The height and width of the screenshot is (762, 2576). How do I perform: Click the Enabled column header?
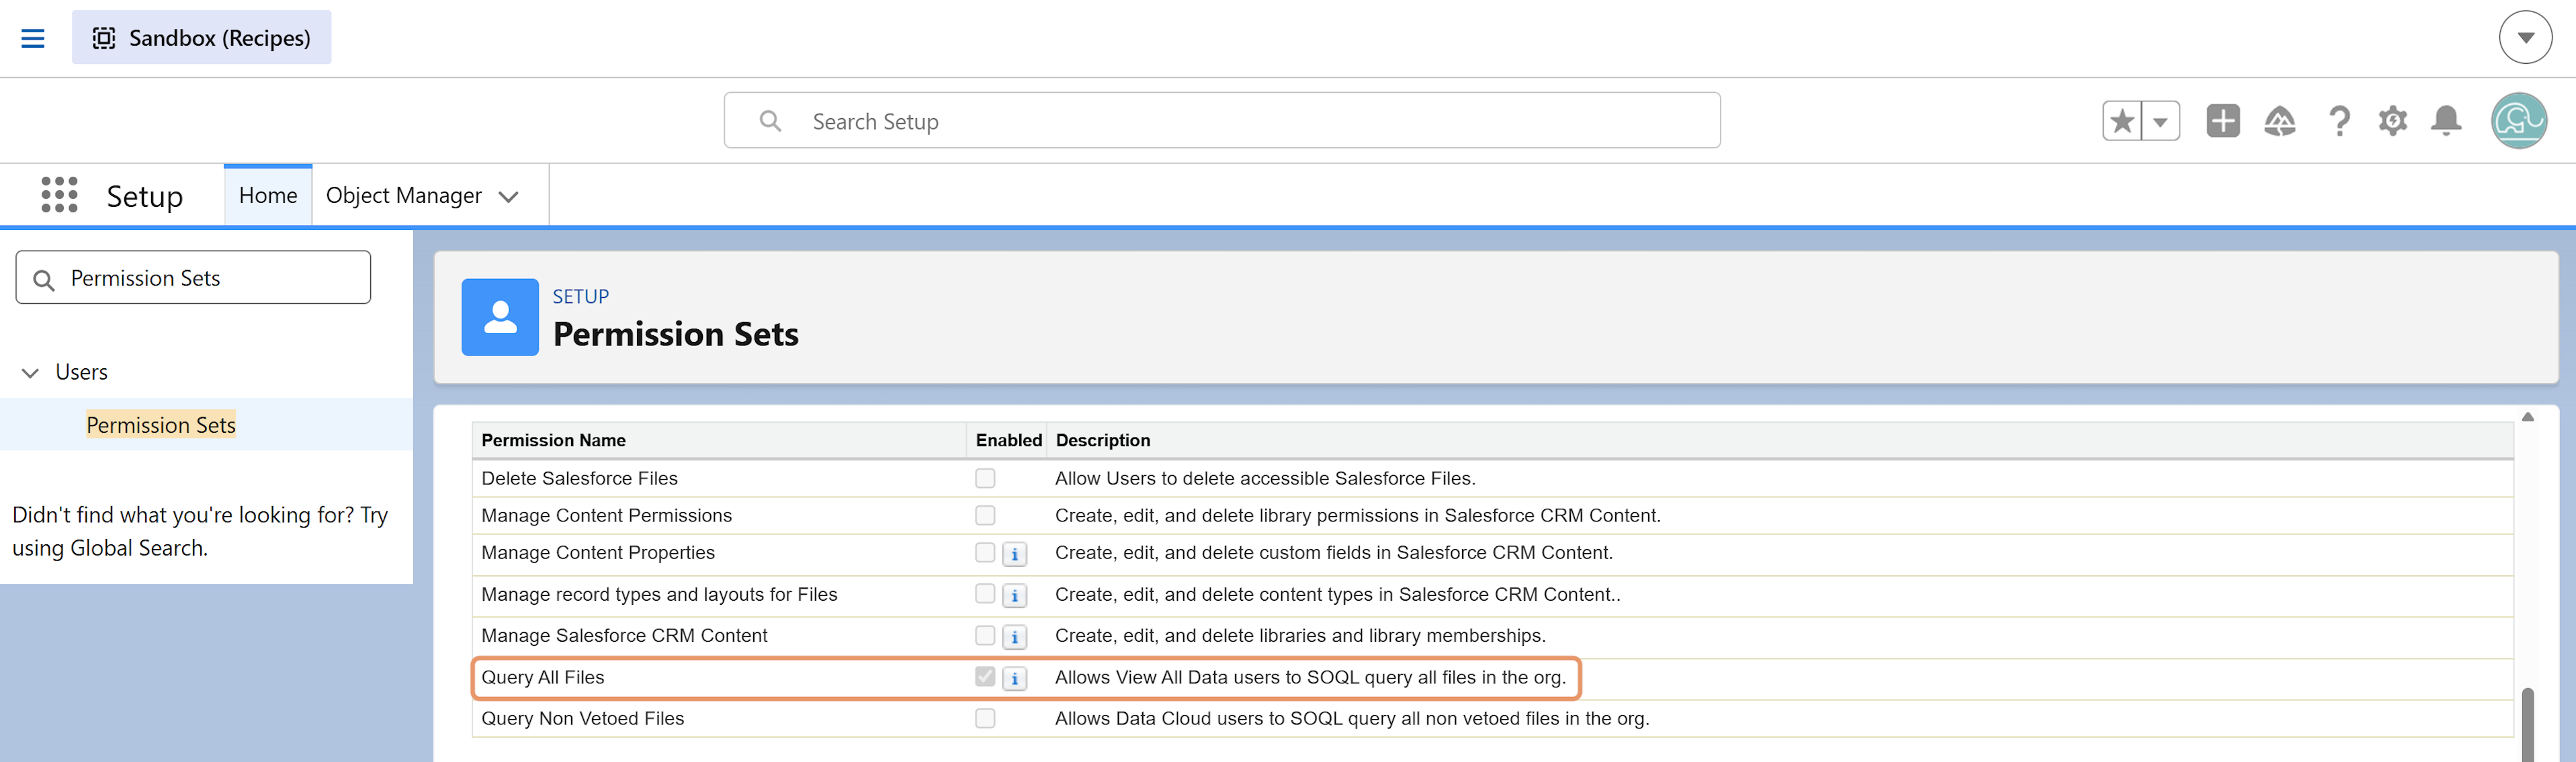[1008, 441]
